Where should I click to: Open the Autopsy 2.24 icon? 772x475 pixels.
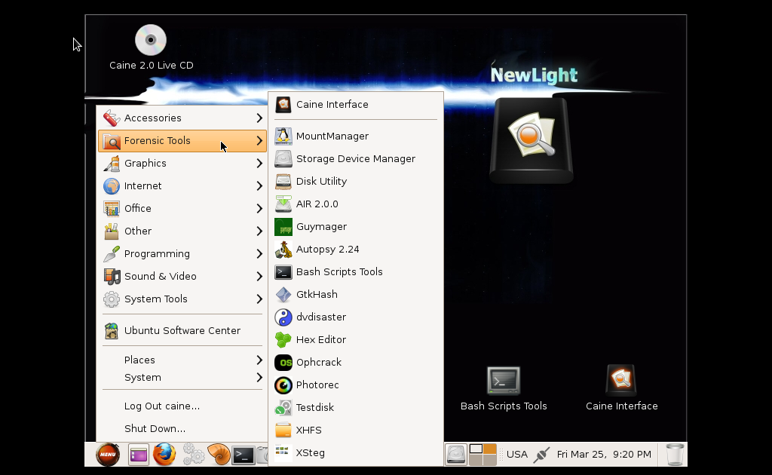283,249
